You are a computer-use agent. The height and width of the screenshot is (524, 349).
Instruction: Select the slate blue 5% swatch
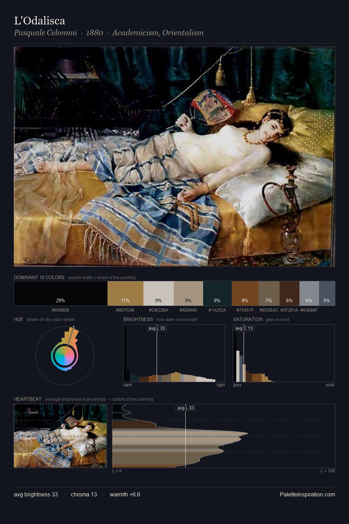[327, 293]
